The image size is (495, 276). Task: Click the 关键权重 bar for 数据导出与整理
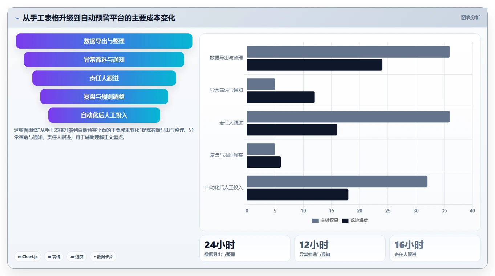tap(348, 52)
